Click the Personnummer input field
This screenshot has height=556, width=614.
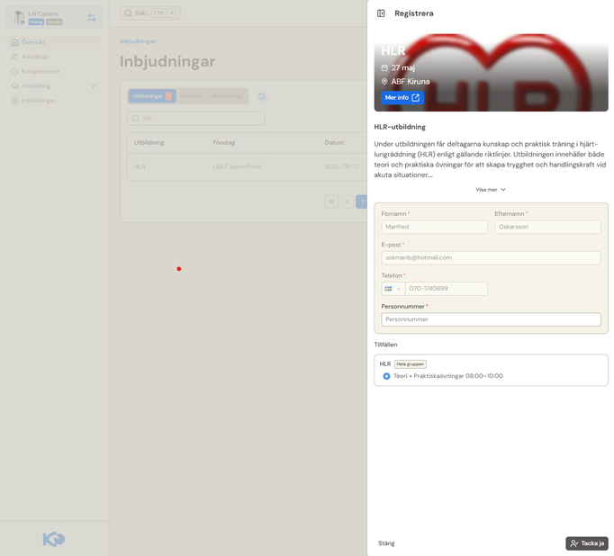point(491,319)
